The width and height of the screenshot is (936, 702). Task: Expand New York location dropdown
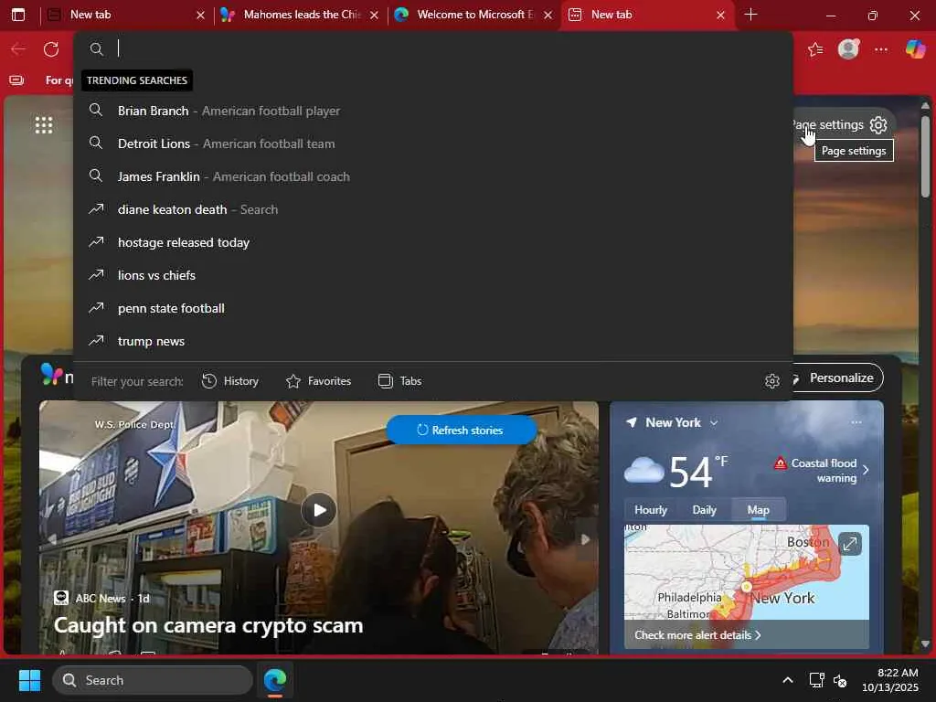click(x=714, y=422)
